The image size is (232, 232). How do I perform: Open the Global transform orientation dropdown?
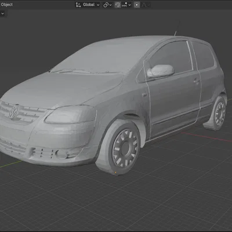point(88,5)
